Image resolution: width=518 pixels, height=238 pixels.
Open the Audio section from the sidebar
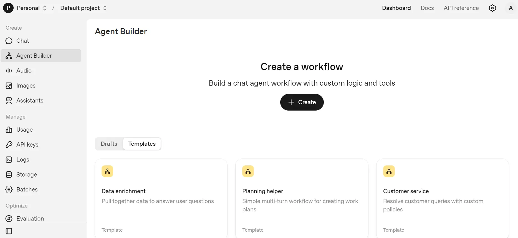pos(9,71)
